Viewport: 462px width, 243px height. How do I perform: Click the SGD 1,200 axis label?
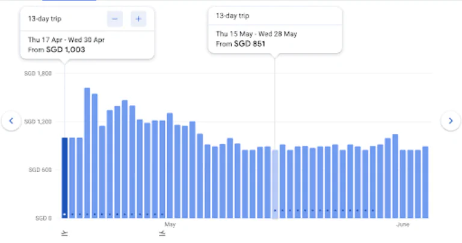[x=37, y=122]
